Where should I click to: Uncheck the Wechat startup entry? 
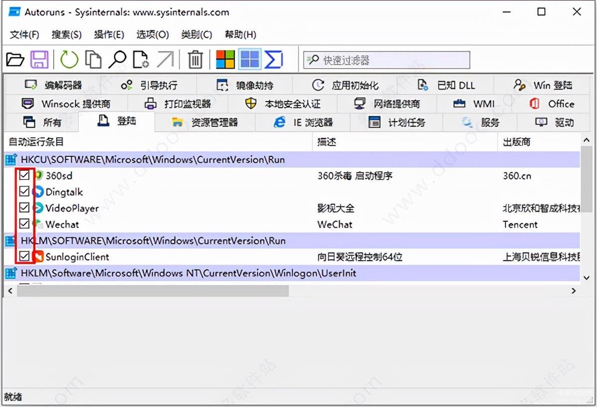coord(24,224)
